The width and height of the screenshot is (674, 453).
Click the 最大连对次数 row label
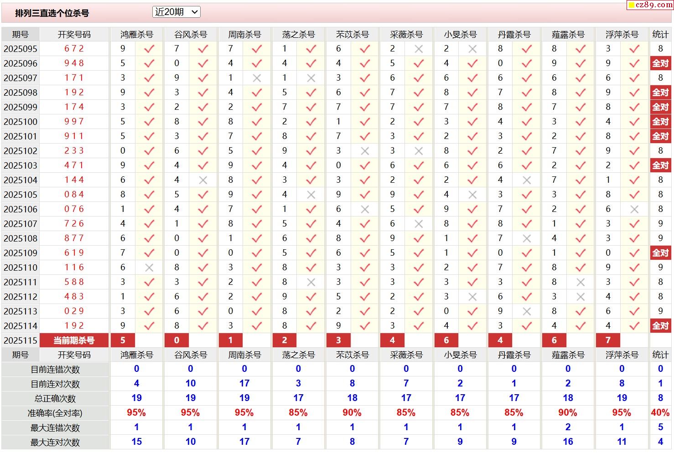pos(55,443)
